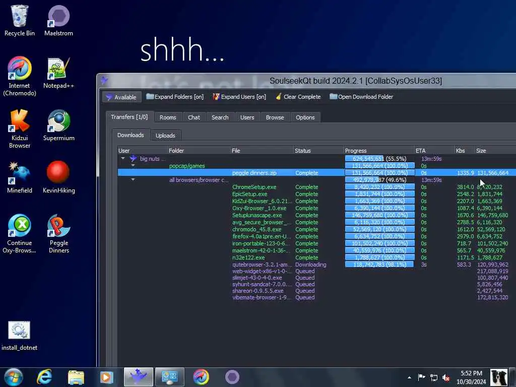Image resolution: width=516 pixels, height=387 pixels.
Task: Open Maelstrom purple hexagon taskbar icon
Action: tap(232, 377)
